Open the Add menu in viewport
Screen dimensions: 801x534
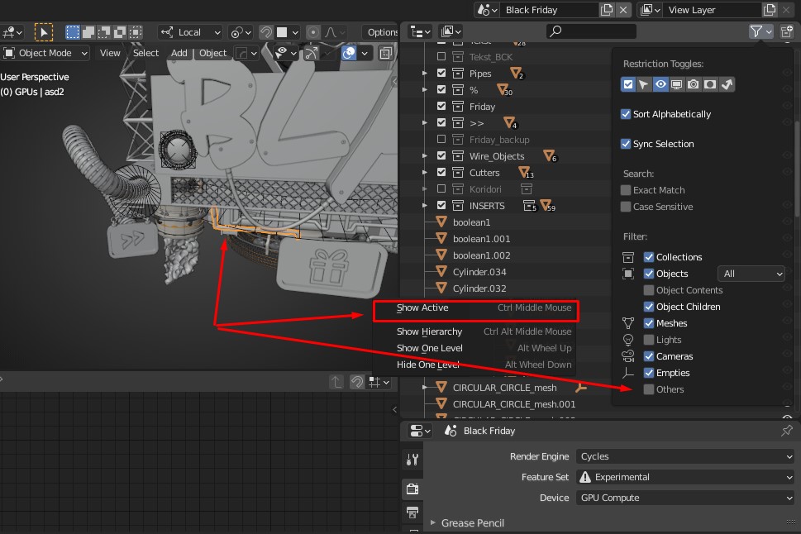point(179,53)
